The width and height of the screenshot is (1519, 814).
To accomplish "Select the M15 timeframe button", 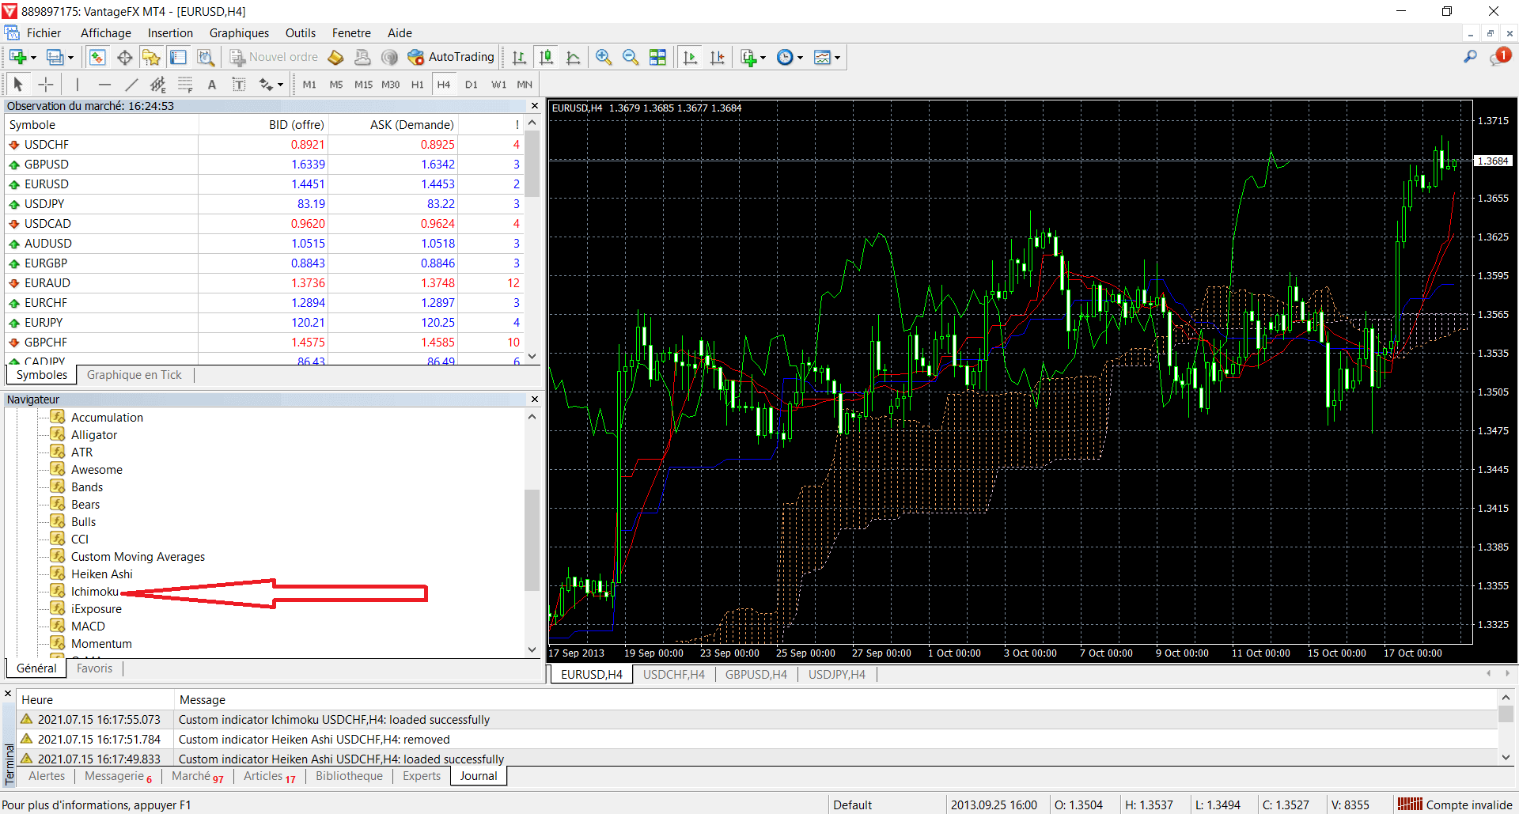I will tap(363, 85).
